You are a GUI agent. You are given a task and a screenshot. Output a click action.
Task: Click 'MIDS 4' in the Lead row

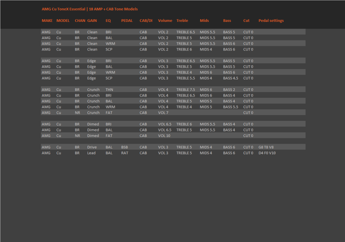(x=206, y=153)
